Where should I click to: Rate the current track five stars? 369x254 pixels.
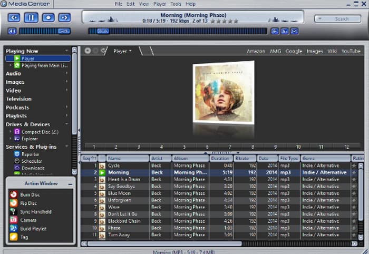(236, 21)
